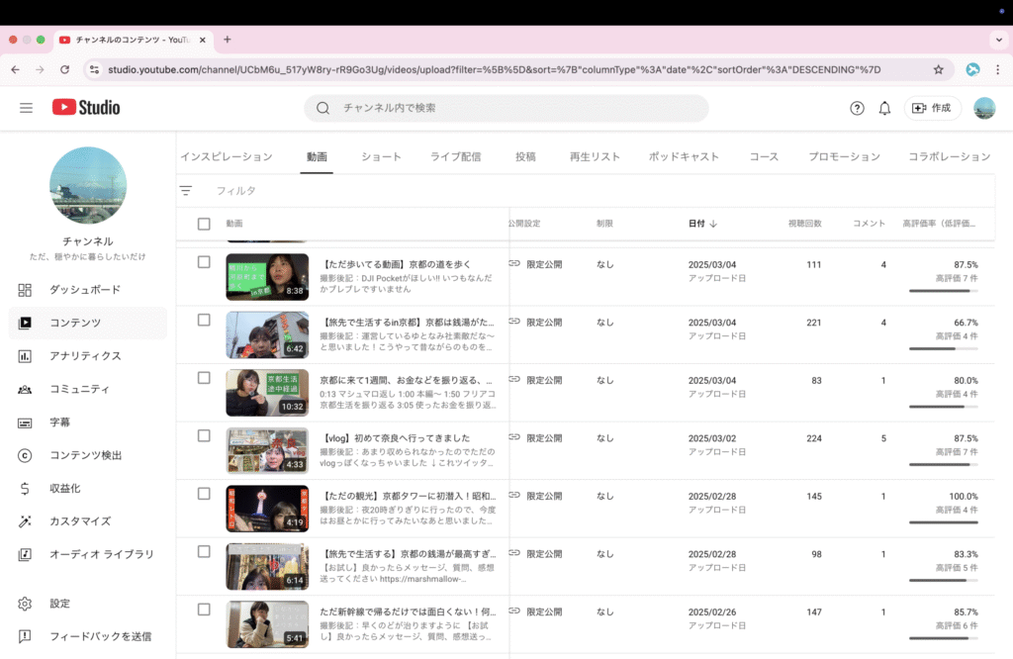This screenshot has width=1013, height=659.
Task: Open アナリティクス in the sidebar
Action: tap(85, 356)
